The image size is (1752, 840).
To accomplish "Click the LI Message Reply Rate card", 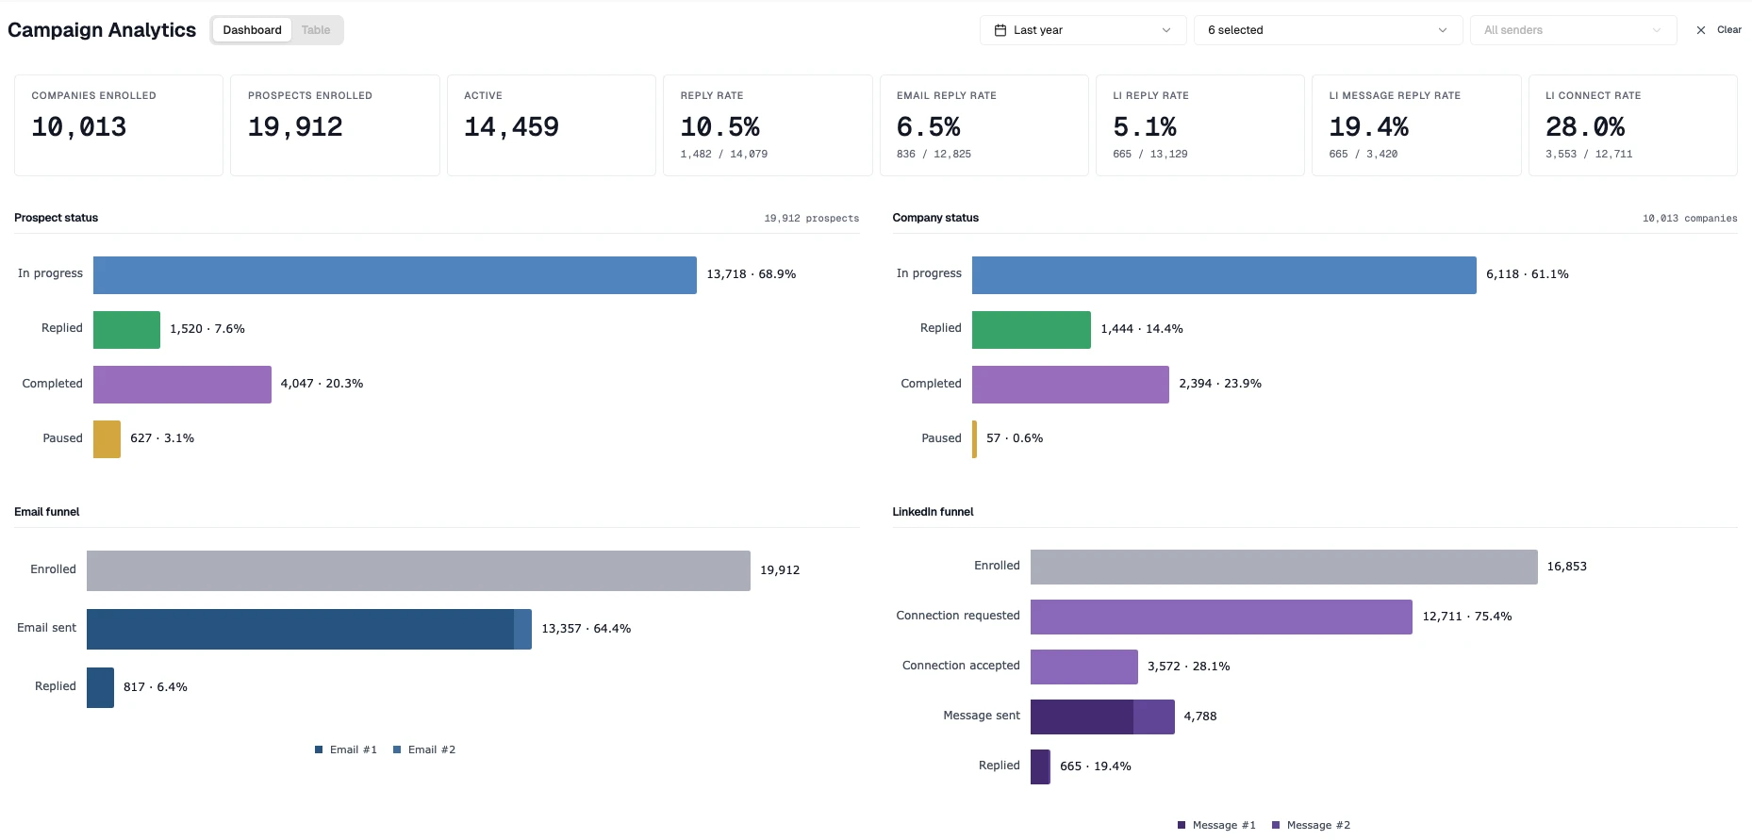I will coord(1416,125).
